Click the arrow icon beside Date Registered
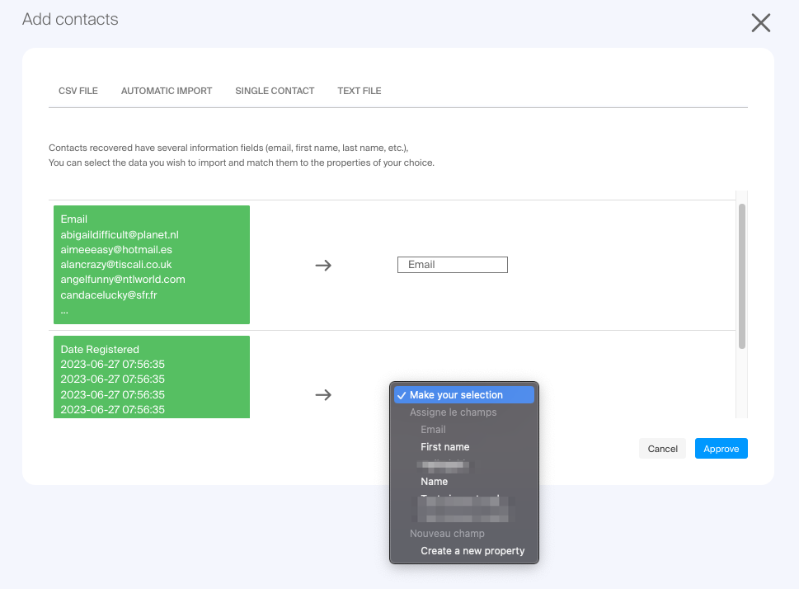 [323, 395]
